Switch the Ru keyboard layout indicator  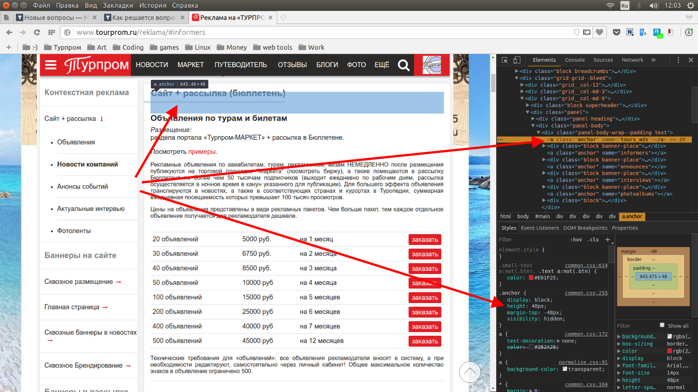tap(625, 5)
